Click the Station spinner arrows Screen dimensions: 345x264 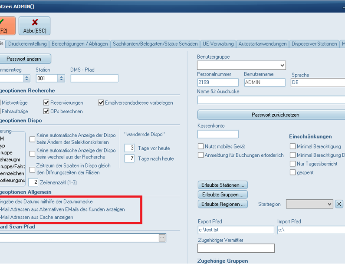61,79
